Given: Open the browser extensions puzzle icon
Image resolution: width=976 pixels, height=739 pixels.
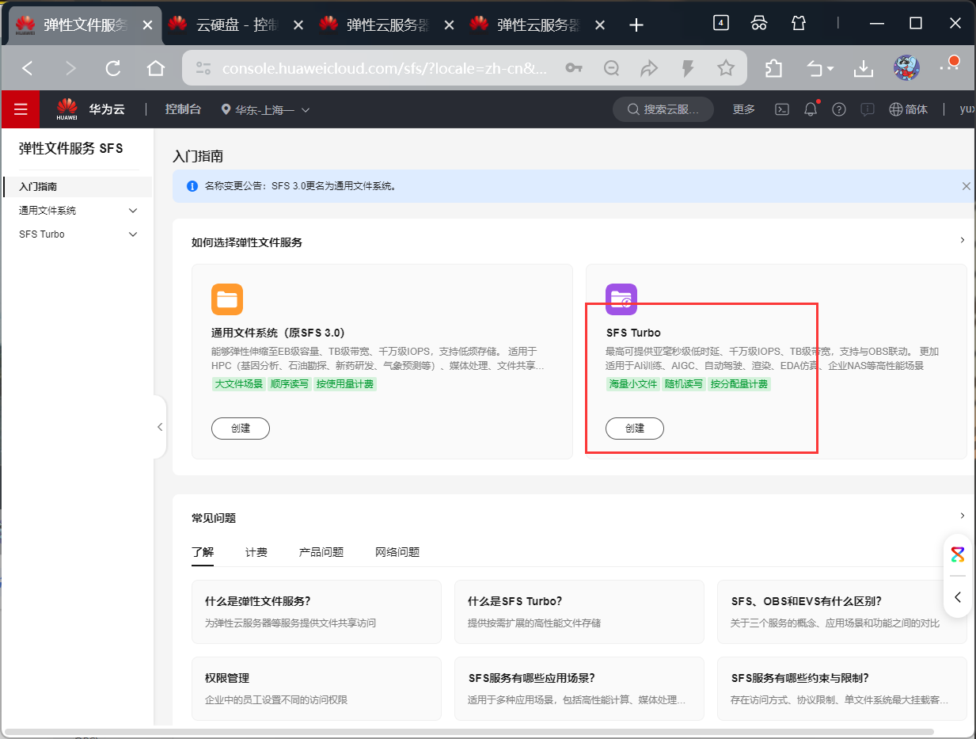Looking at the screenshot, I should [x=774, y=68].
